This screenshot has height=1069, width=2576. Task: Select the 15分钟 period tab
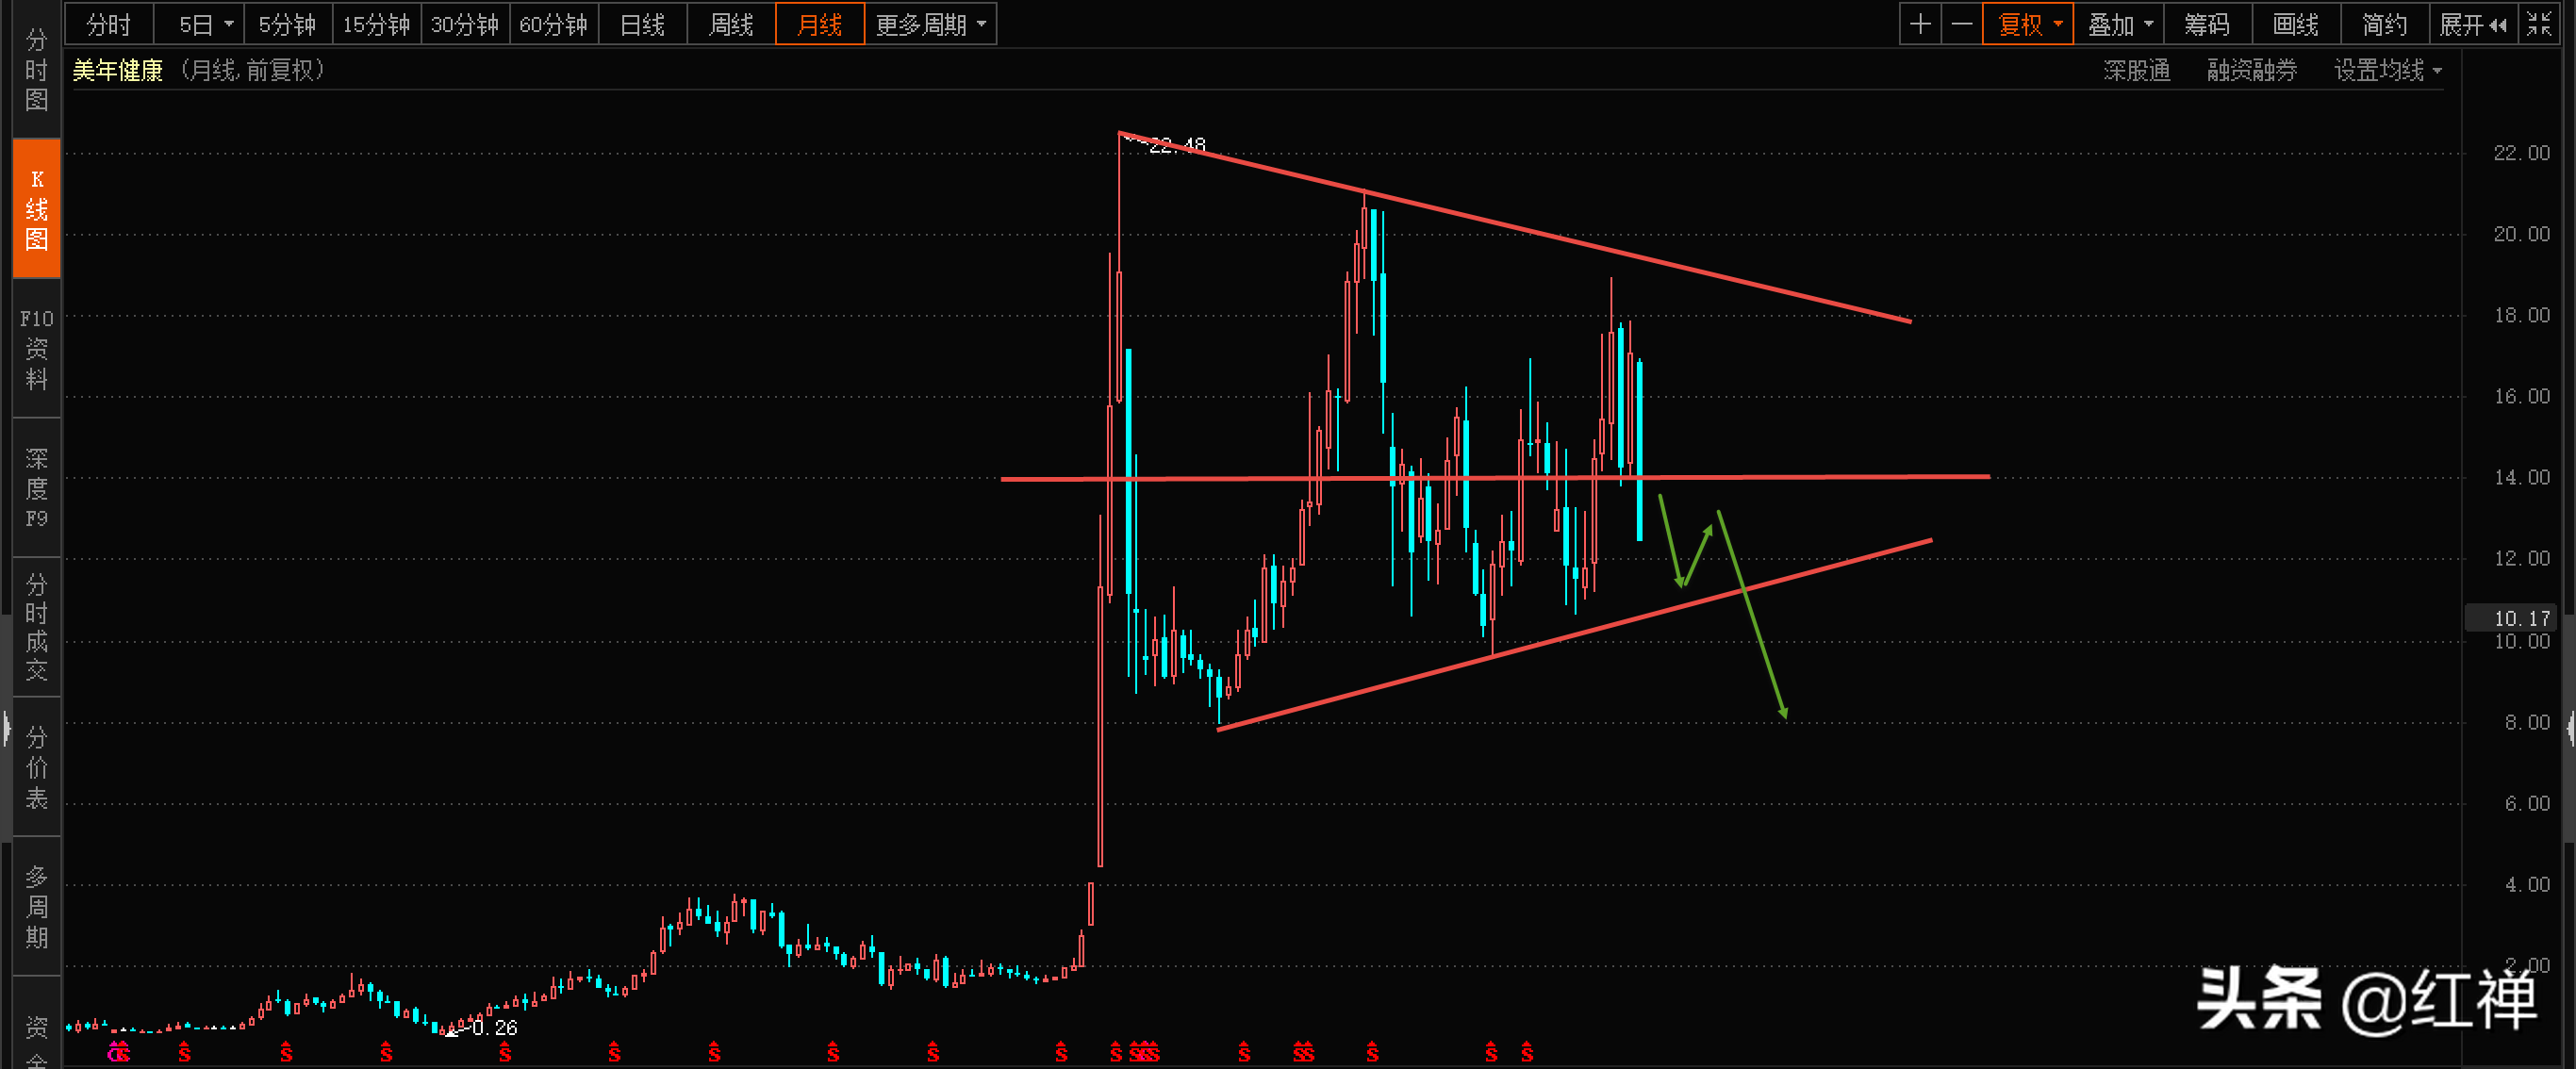(376, 24)
